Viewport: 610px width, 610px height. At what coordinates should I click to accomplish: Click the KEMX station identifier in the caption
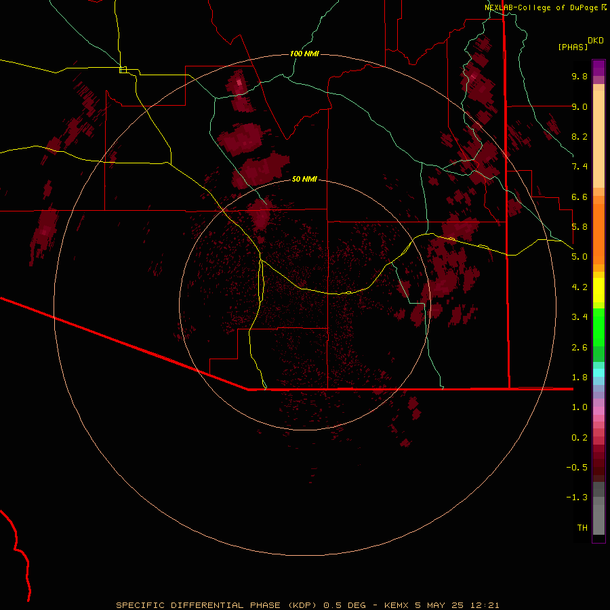pos(396,605)
